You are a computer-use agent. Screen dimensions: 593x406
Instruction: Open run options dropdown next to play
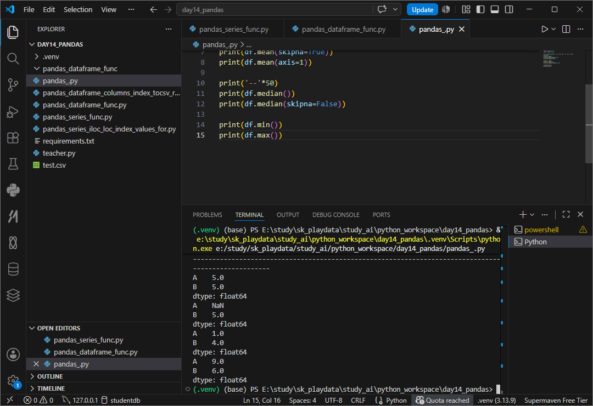553,29
